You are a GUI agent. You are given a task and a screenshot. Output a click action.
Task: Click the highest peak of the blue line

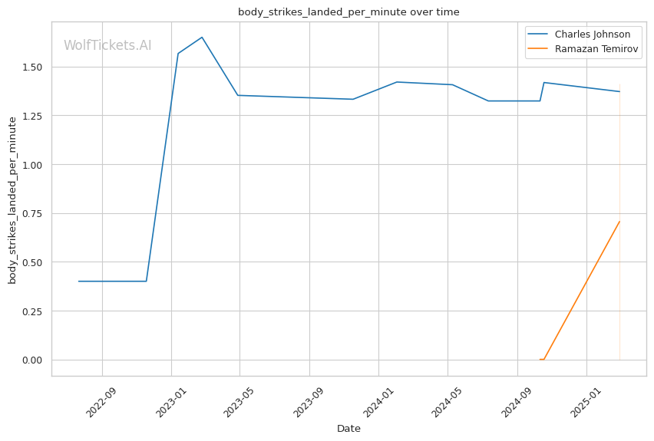point(202,37)
